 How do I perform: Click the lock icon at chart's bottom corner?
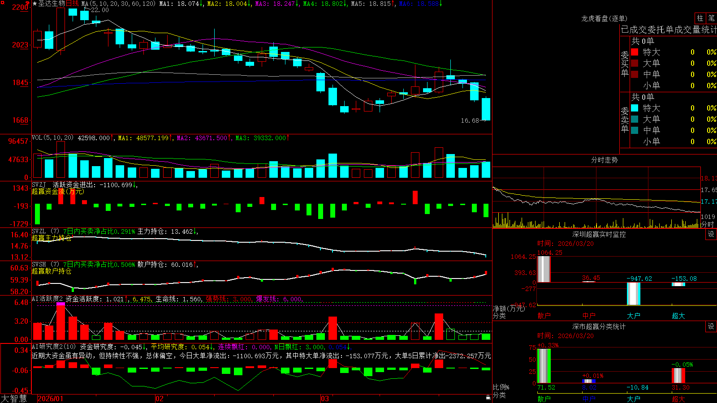pos(488,398)
